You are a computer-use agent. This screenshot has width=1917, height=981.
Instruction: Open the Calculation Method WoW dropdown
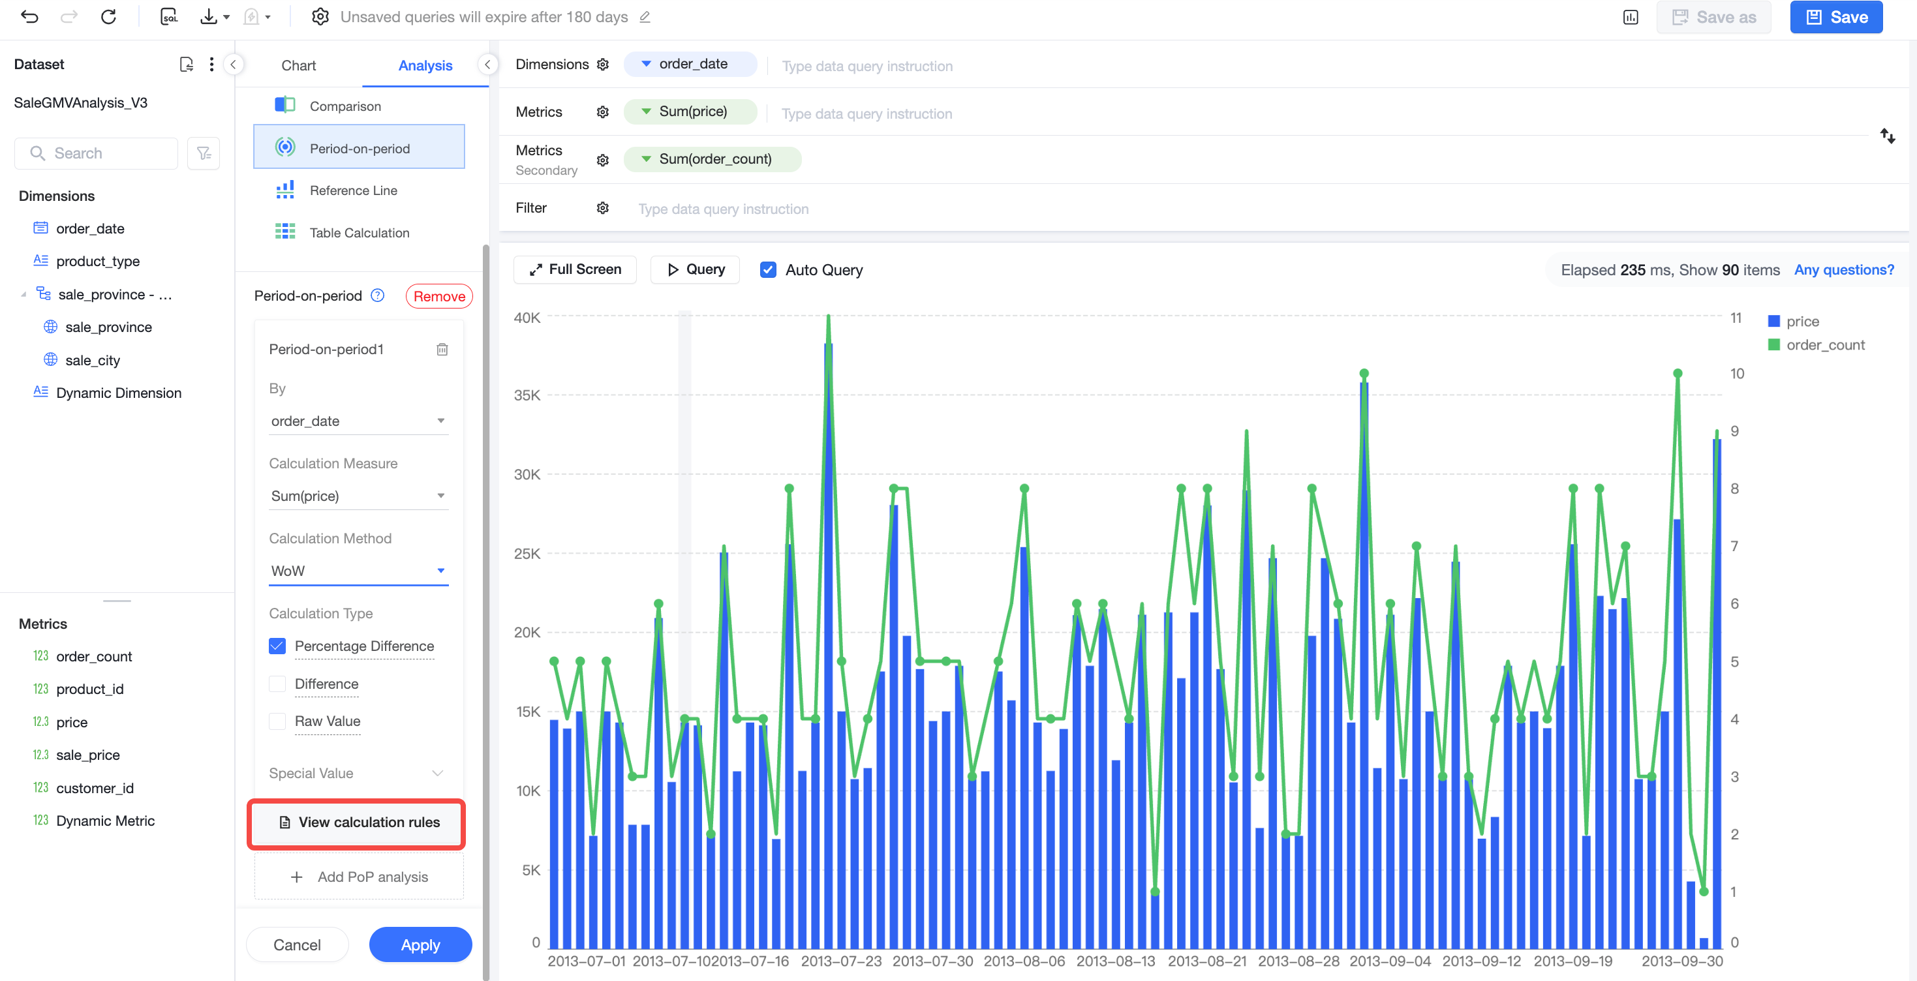tap(358, 571)
